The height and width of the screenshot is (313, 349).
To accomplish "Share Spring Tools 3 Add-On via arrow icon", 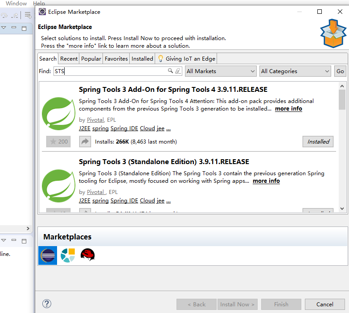I will (85, 142).
